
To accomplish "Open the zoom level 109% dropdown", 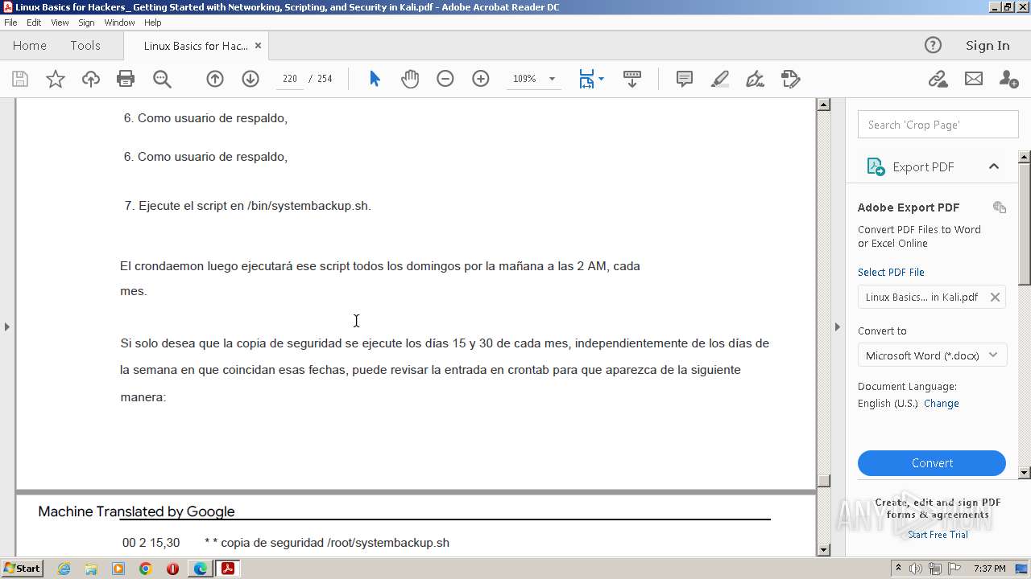I will pos(552,79).
